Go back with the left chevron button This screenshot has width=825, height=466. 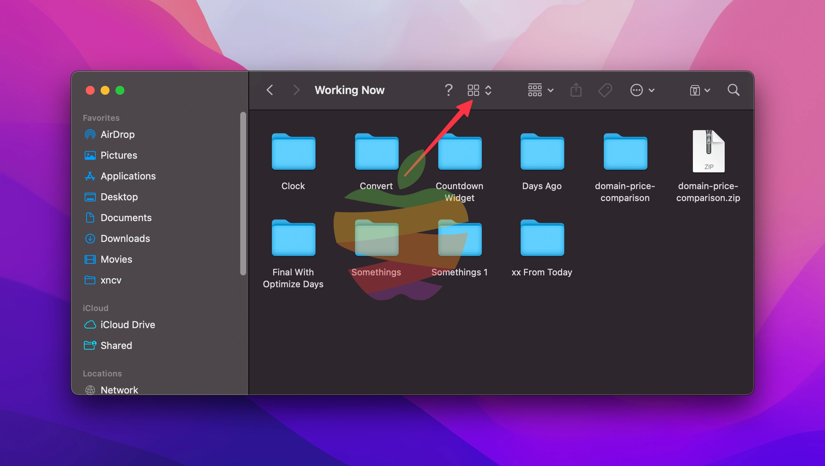(x=270, y=90)
